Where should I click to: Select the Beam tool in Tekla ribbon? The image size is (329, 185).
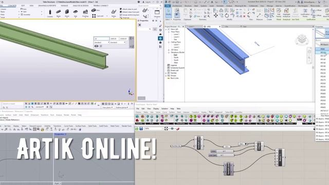pyautogui.click(x=59, y=13)
